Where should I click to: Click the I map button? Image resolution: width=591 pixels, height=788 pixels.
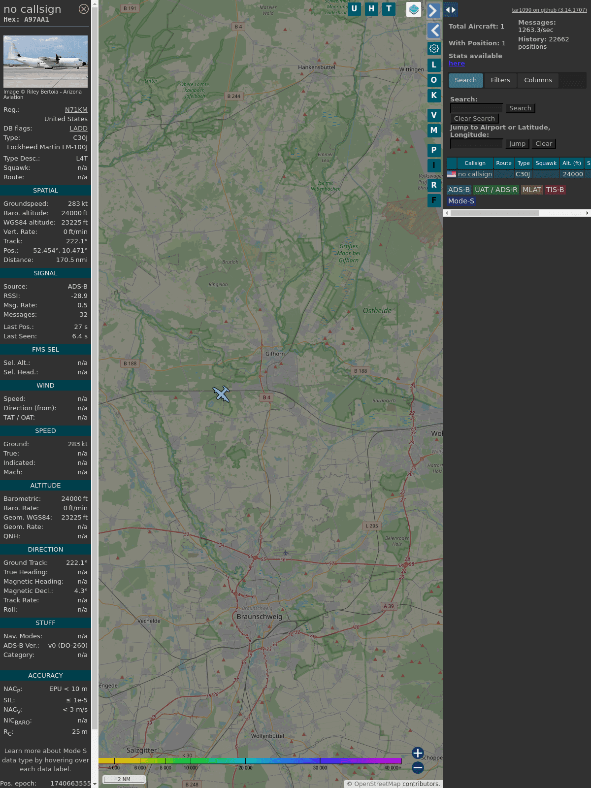pos(434,165)
